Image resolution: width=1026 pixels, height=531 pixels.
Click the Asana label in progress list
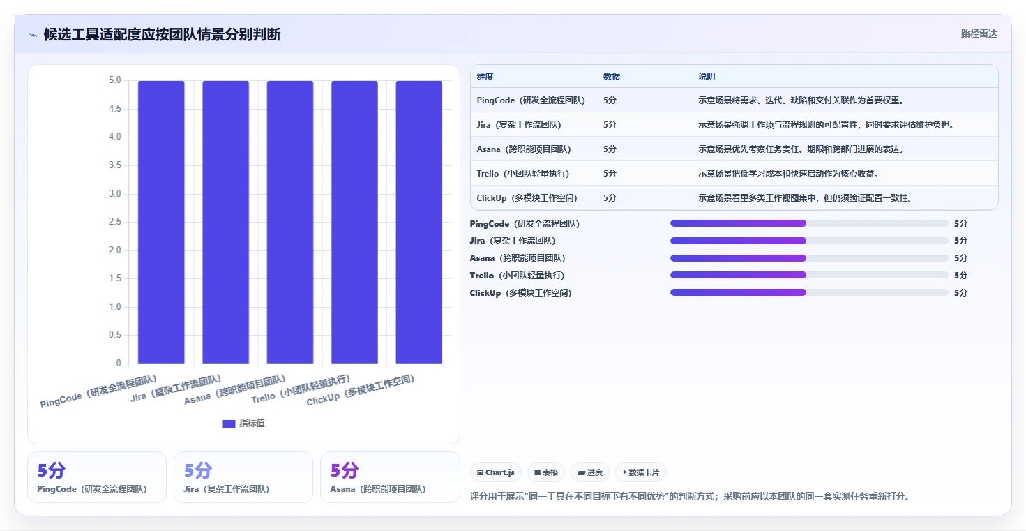(x=518, y=258)
